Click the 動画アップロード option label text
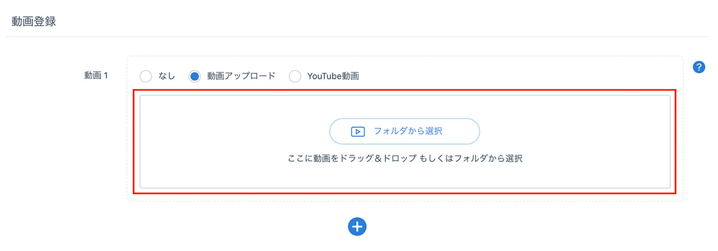 click(x=241, y=76)
